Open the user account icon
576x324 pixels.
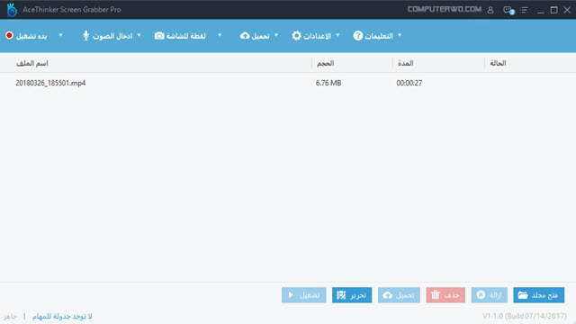490,10
